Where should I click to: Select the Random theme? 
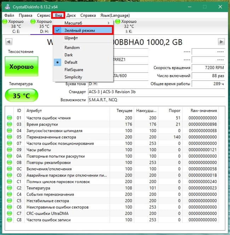83,48
